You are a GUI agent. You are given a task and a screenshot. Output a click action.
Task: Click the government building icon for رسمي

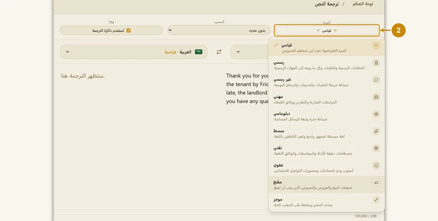pos(376,63)
